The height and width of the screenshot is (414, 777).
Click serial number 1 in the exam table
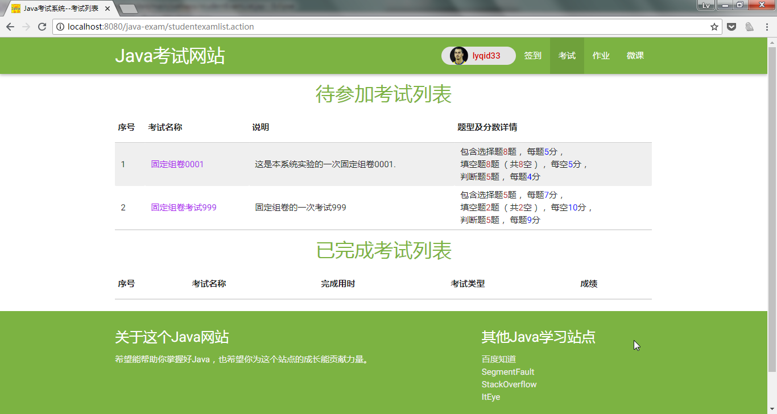123,164
